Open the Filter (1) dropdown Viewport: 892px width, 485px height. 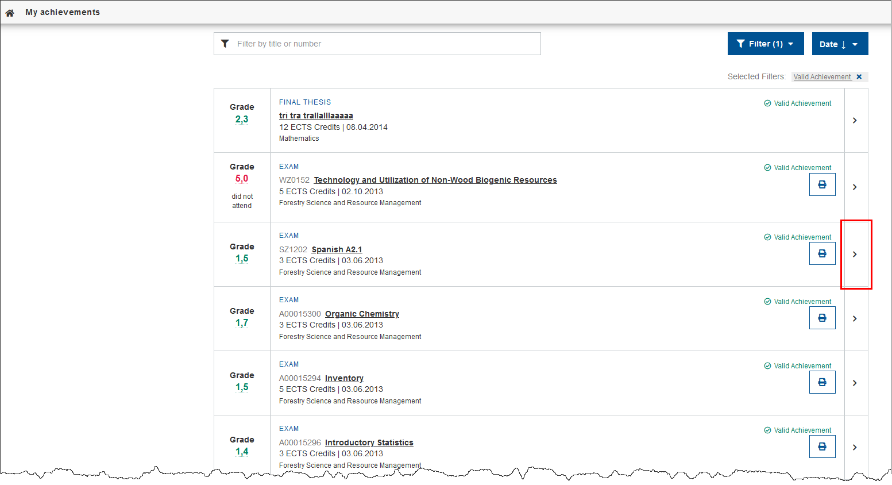tap(765, 44)
